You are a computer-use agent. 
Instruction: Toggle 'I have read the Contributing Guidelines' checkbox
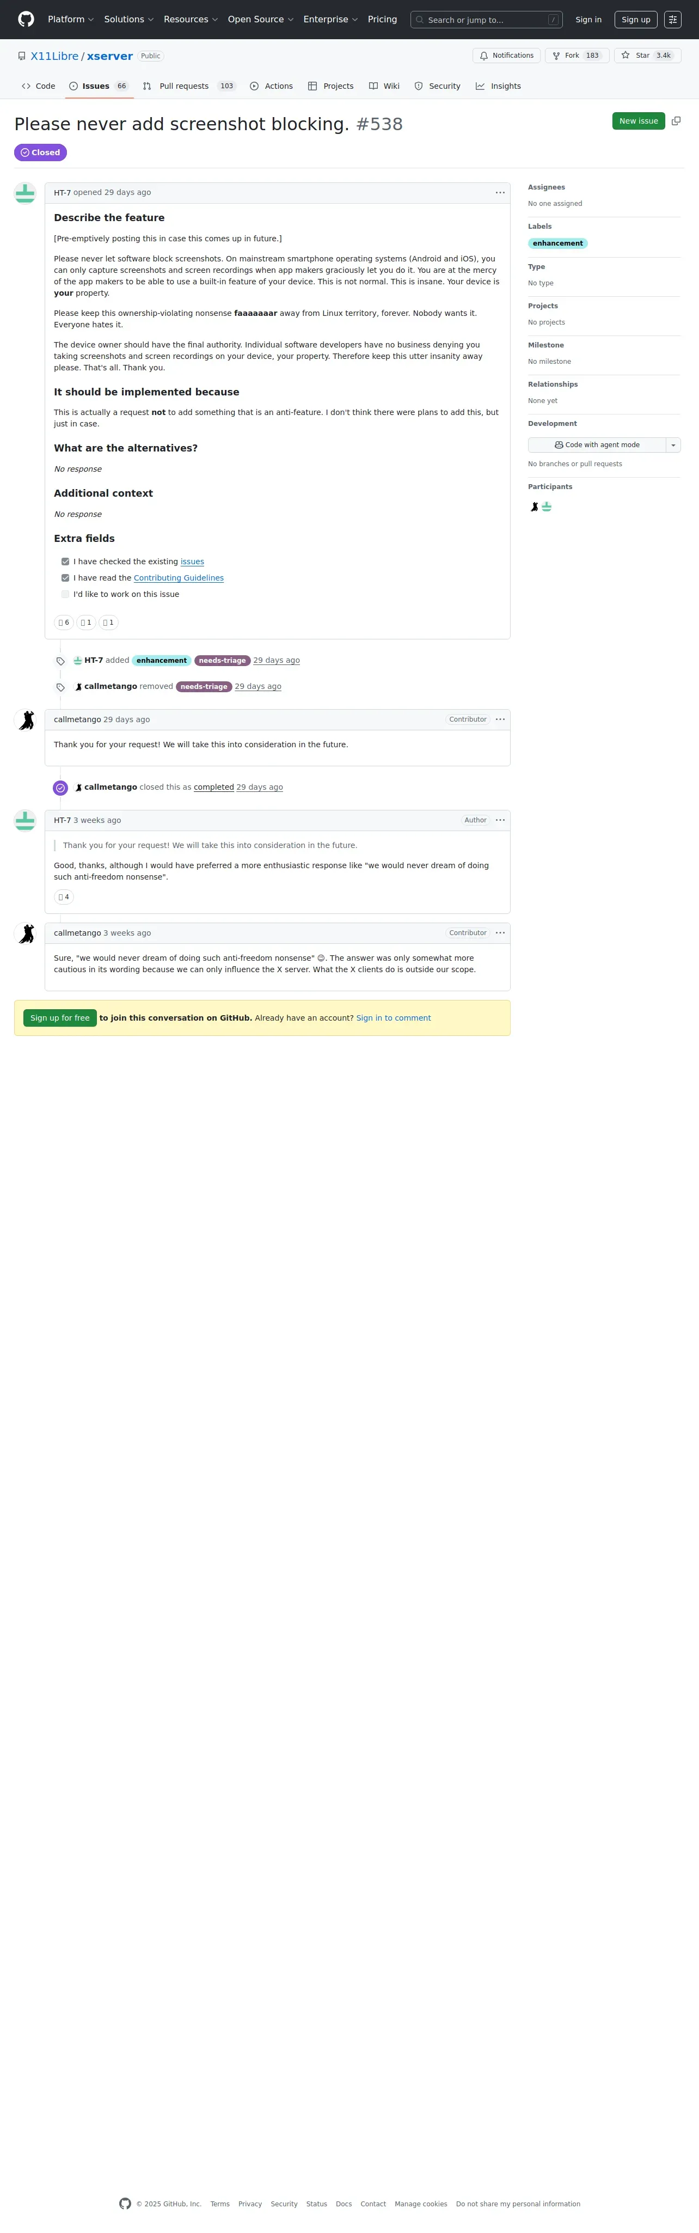tap(65, 578)
